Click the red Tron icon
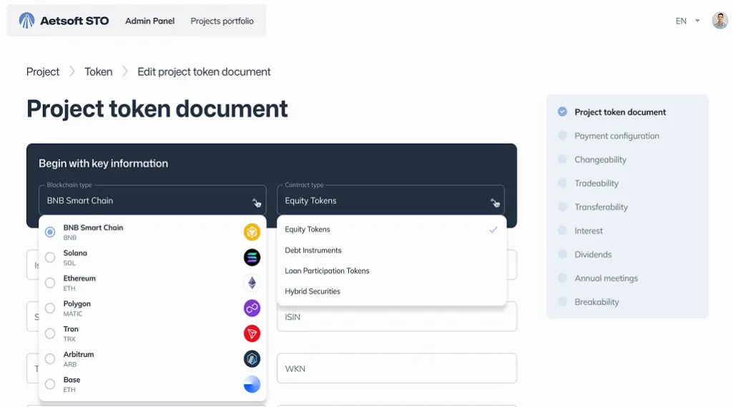 point(252,333)
